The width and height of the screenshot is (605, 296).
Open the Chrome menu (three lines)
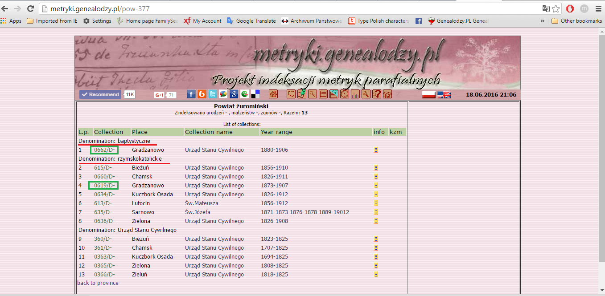[x=598, y=8]
